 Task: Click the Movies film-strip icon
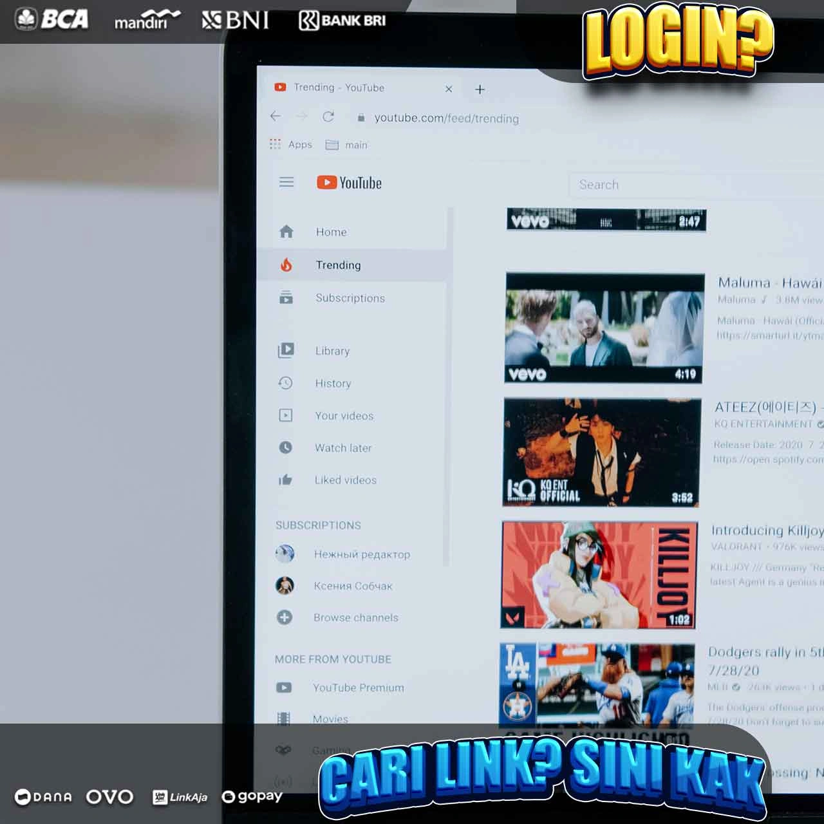(x=283, y=718)
